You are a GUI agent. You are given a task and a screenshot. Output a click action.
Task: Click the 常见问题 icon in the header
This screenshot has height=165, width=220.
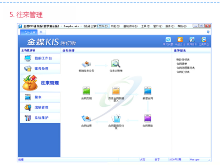click(x=168, y=40)
